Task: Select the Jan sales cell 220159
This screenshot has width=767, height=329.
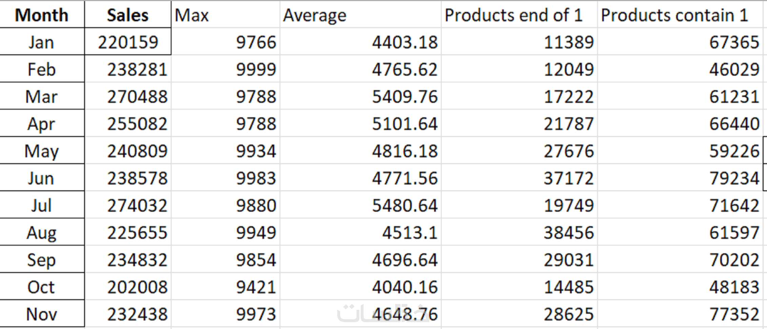Action: tap(128, 42)
